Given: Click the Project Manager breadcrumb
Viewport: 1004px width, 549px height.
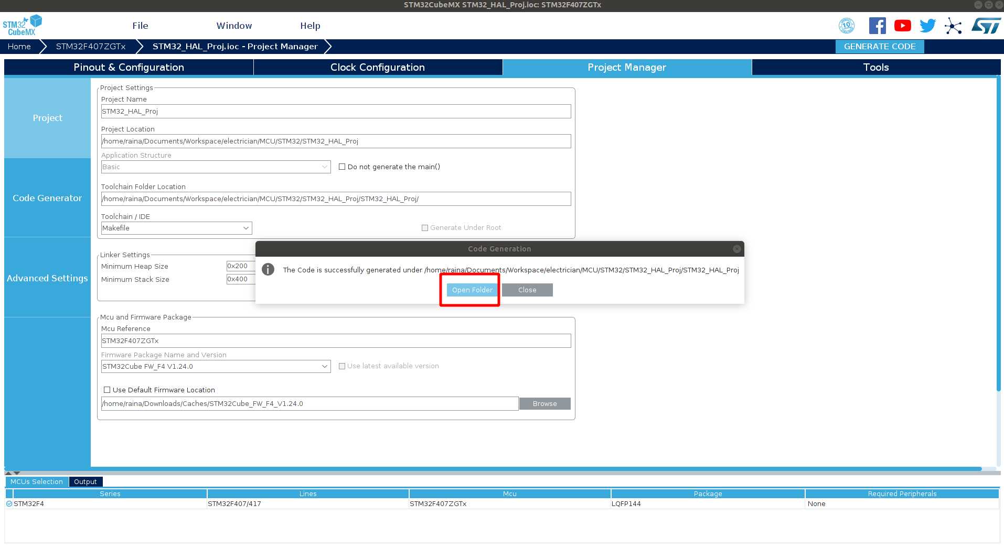Looking at the screenshot, I should (235, 46).
